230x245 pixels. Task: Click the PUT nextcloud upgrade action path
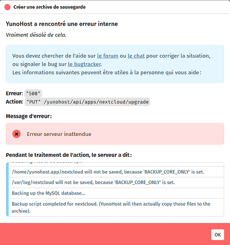[87, 102]
